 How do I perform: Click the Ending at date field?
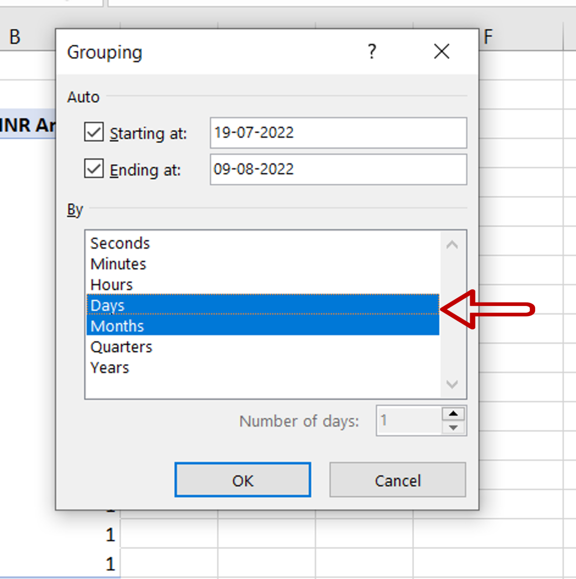(x=338, y=169)
